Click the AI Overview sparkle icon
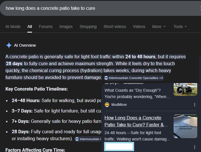 [9, 45]
